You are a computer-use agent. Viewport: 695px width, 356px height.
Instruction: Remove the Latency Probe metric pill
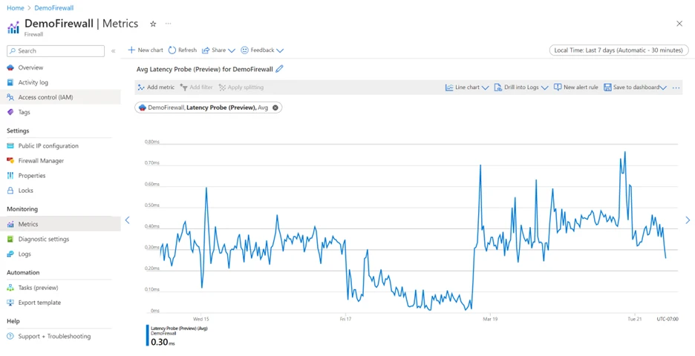tap(275, 108)
